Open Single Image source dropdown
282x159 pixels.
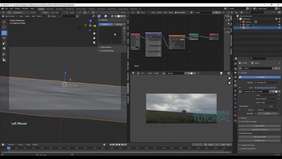coord(266,102)
